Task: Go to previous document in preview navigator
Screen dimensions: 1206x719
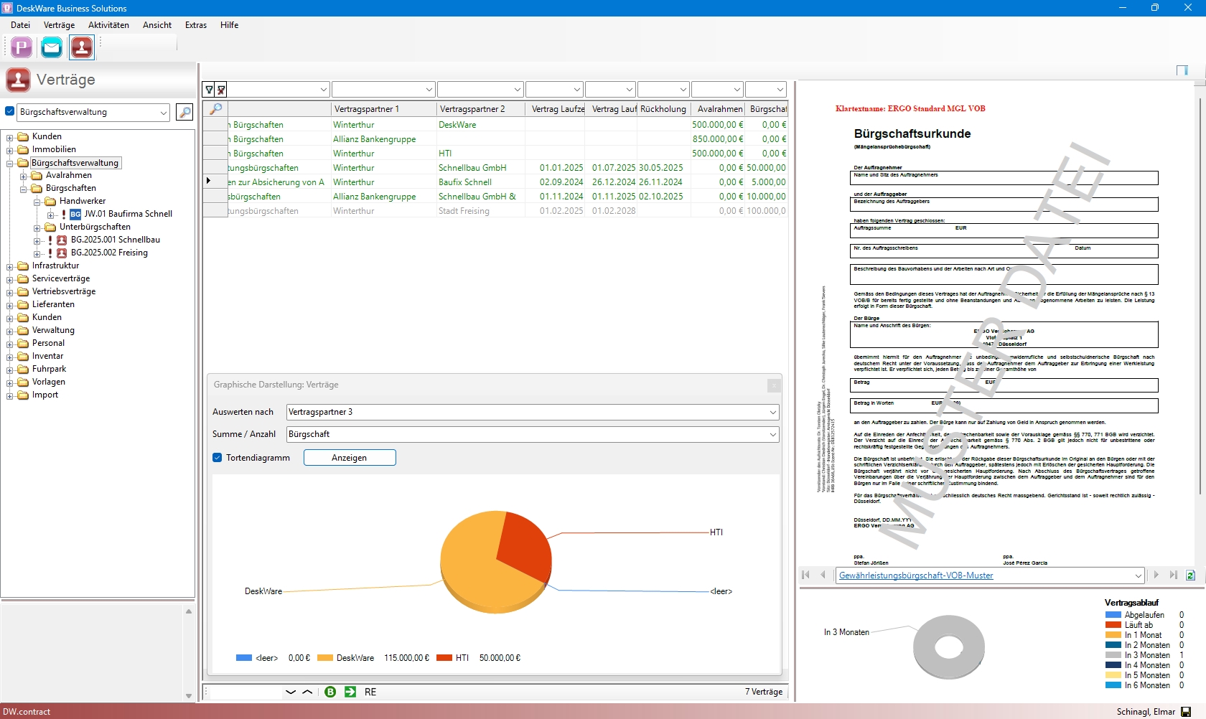Action: tap(823, 575)
